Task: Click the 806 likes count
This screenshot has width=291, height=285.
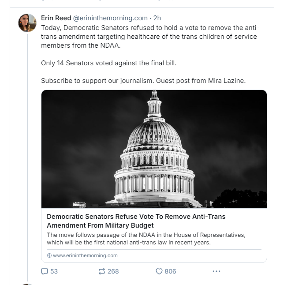Action: [x=170, y=271]
